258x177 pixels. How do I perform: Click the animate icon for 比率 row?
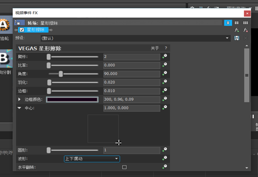[164, 65]
